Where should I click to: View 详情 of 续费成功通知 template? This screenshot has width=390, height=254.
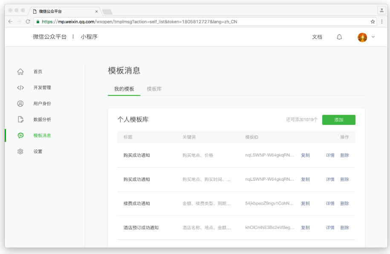[x=330, y=204]
